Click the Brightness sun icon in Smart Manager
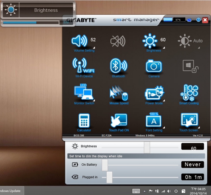This screenshot has height=195, width=211. [150, 41]
